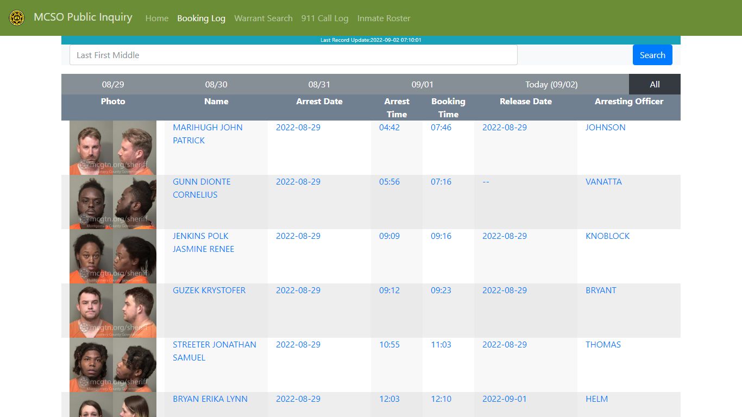Open the Inmate Roster page

383,18
